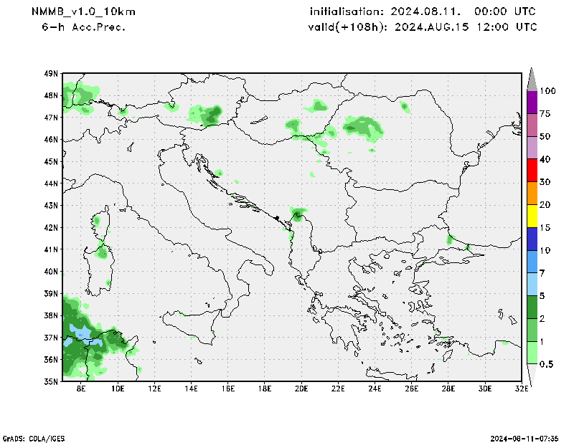Viewport: 574px width, 443px height.
Task: Select the purple 75–100 legend color band
Action: [532, 102]
